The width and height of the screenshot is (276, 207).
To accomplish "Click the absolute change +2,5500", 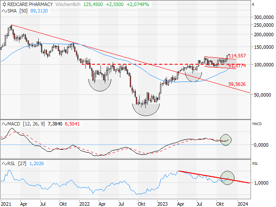I will click(x=115, y=4).
